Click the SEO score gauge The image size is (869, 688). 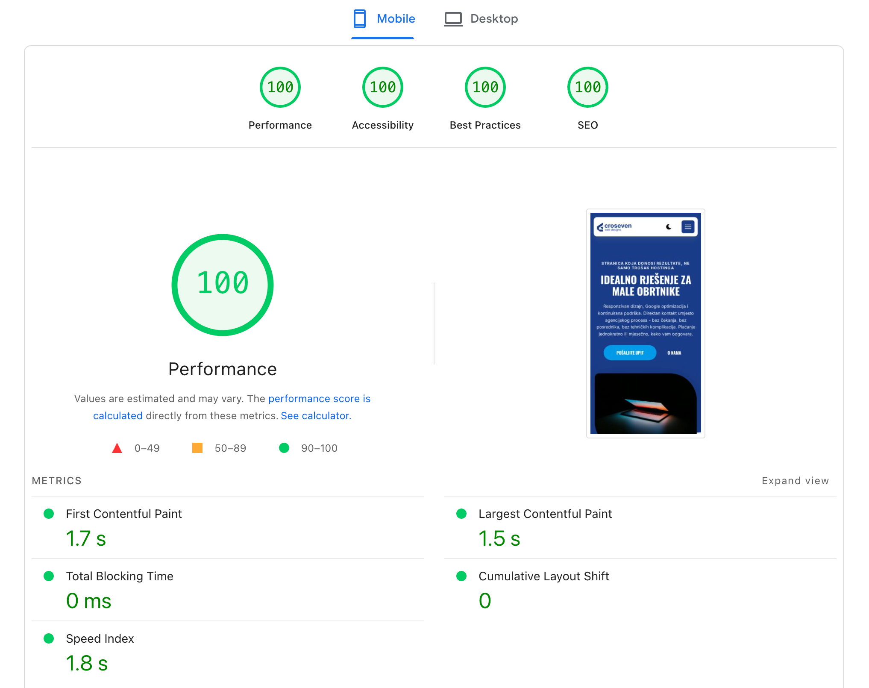(587, 87)
